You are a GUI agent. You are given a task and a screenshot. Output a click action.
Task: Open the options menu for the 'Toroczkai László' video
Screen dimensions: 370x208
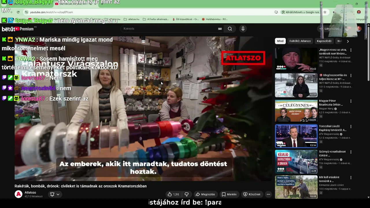tap(351, 127)
